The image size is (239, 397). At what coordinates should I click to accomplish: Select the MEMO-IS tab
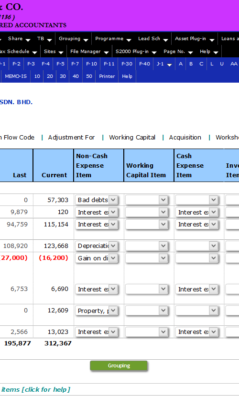[x=16, y=76]
